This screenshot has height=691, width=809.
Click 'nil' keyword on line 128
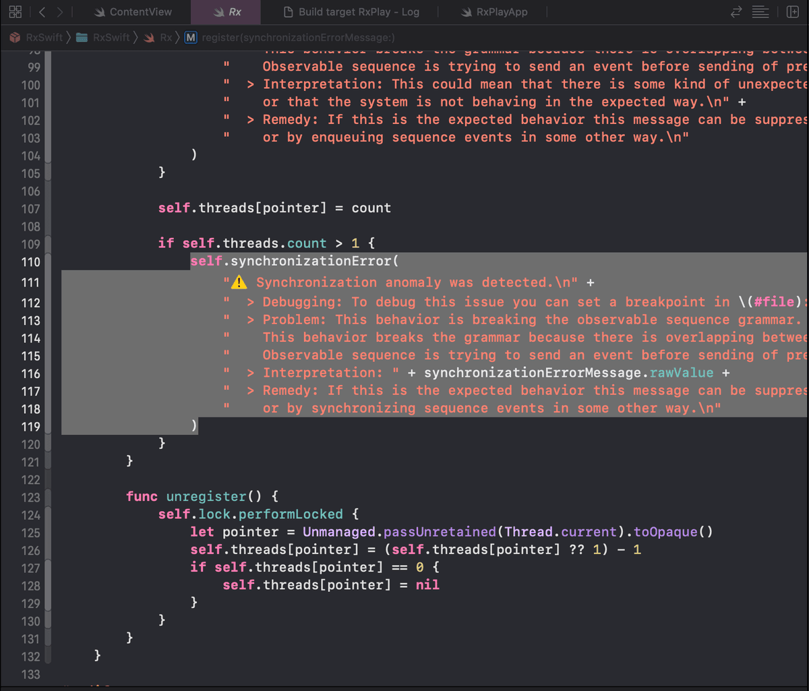[427, 585]
